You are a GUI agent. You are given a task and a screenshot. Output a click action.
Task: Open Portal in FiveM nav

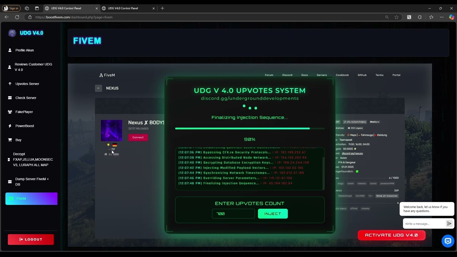396,75
